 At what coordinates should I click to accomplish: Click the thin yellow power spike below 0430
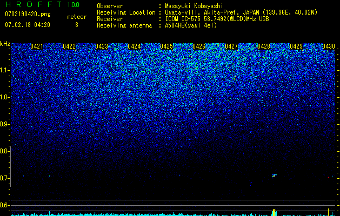[328, 212]
